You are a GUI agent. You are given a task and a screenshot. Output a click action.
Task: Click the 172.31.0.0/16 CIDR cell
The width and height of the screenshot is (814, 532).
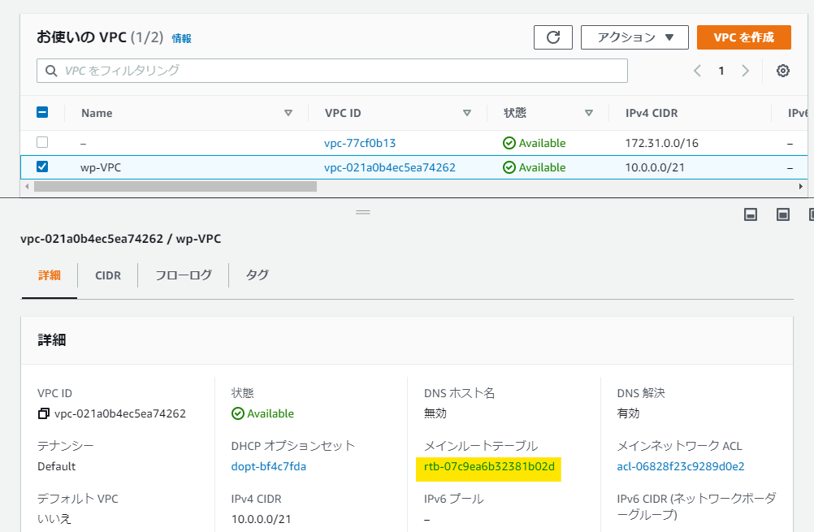(661, 143)
